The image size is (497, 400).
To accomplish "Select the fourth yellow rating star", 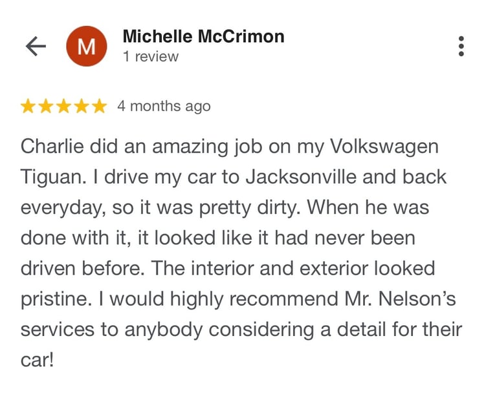I will pos(82,106).
